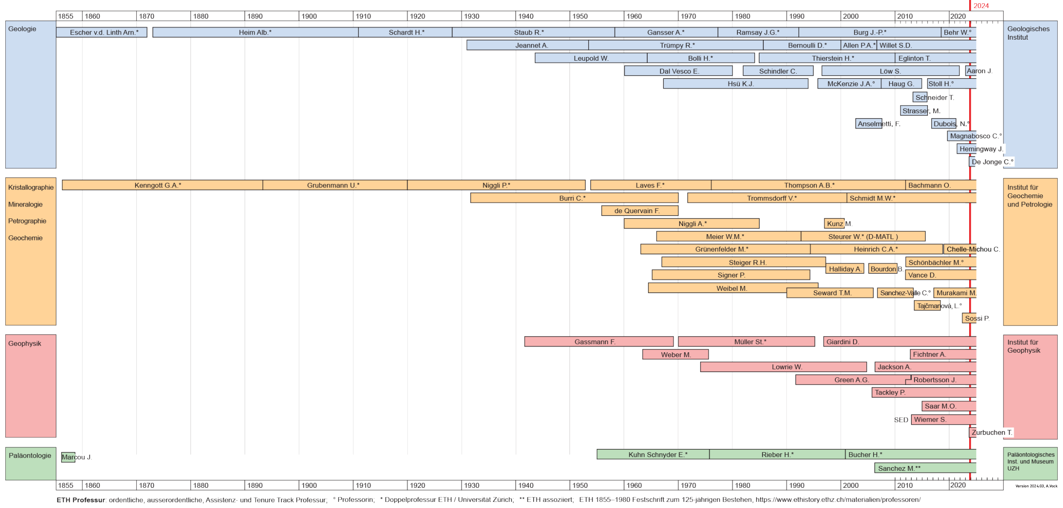Select the Institut für Geochemie und Petrologie box
The height and width of the screenshot is (508, 1063).
pos(1030,252)
